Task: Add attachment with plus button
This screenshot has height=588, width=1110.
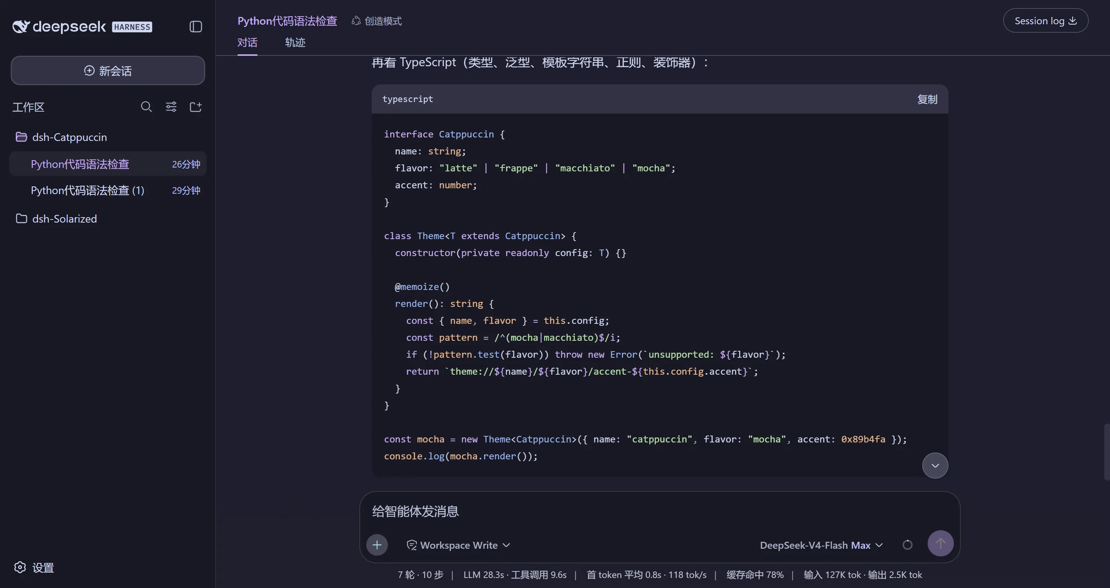Action: (377, 545)
